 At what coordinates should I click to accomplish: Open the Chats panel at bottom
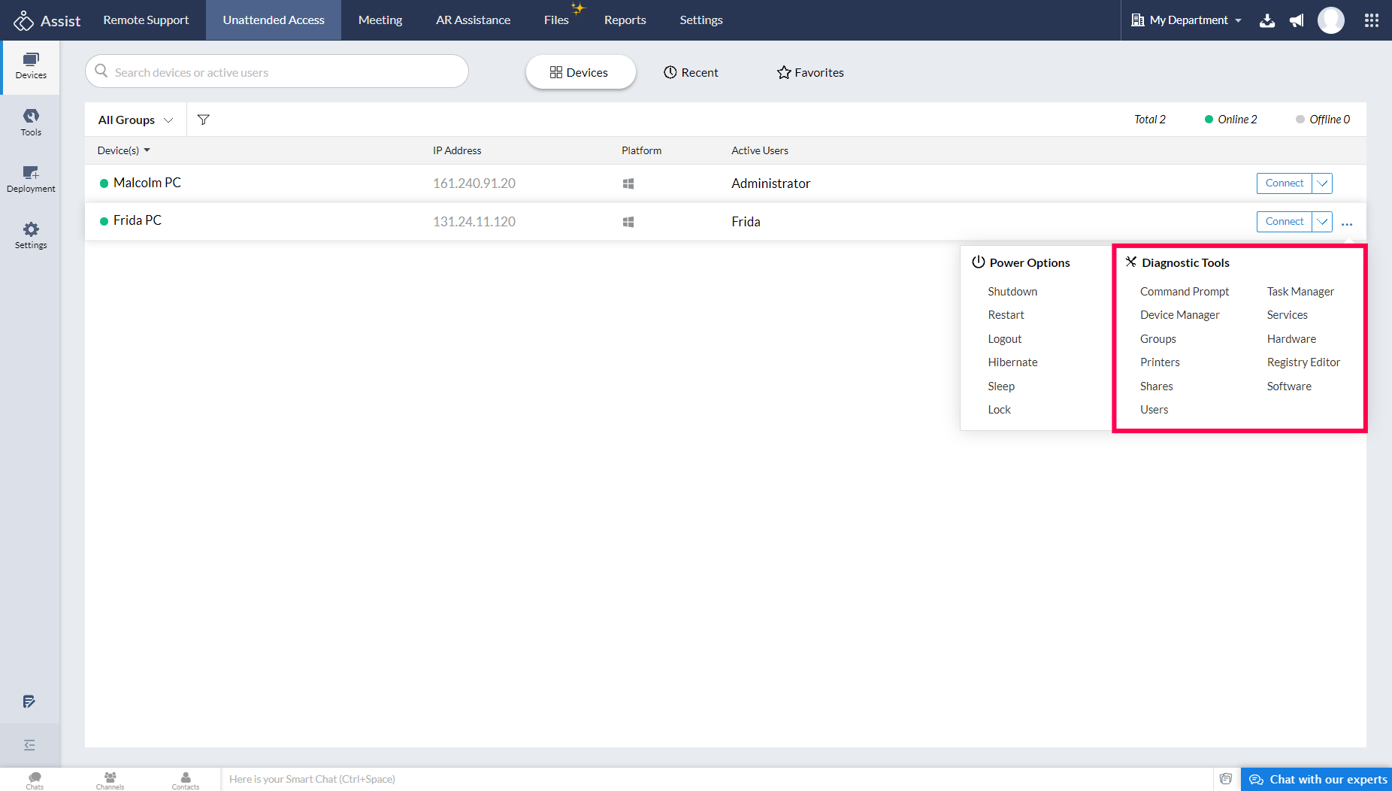pyautogui.click(x=35, y=780)
